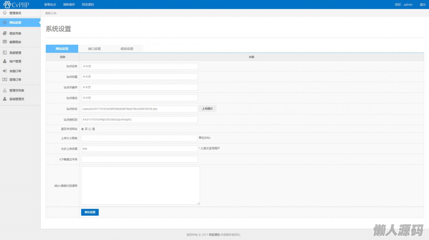
Task: Click the 单位(Mb) unit label
Action: point(204,138)
